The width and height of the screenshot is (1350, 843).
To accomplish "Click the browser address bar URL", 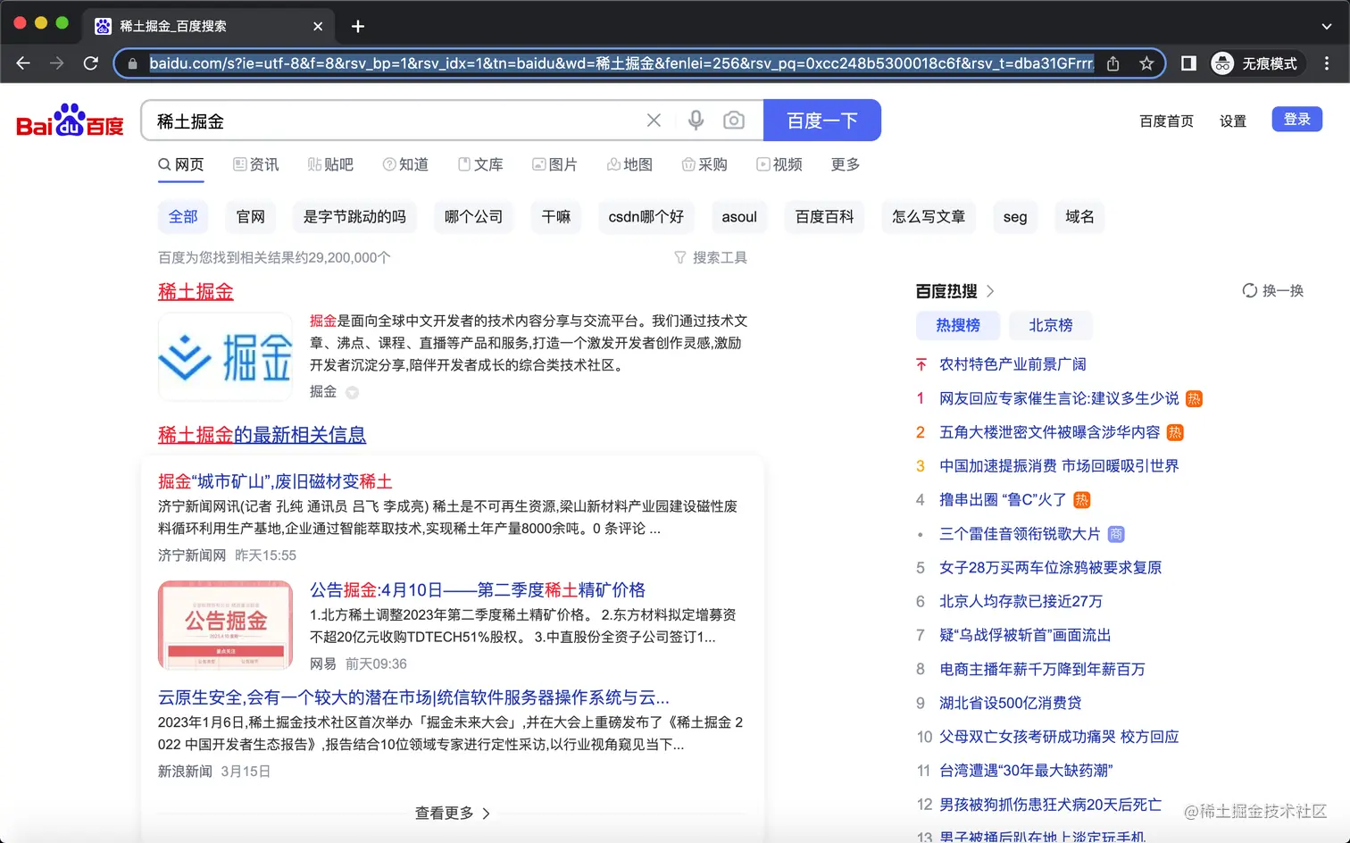I will click(x=621, y=63).
